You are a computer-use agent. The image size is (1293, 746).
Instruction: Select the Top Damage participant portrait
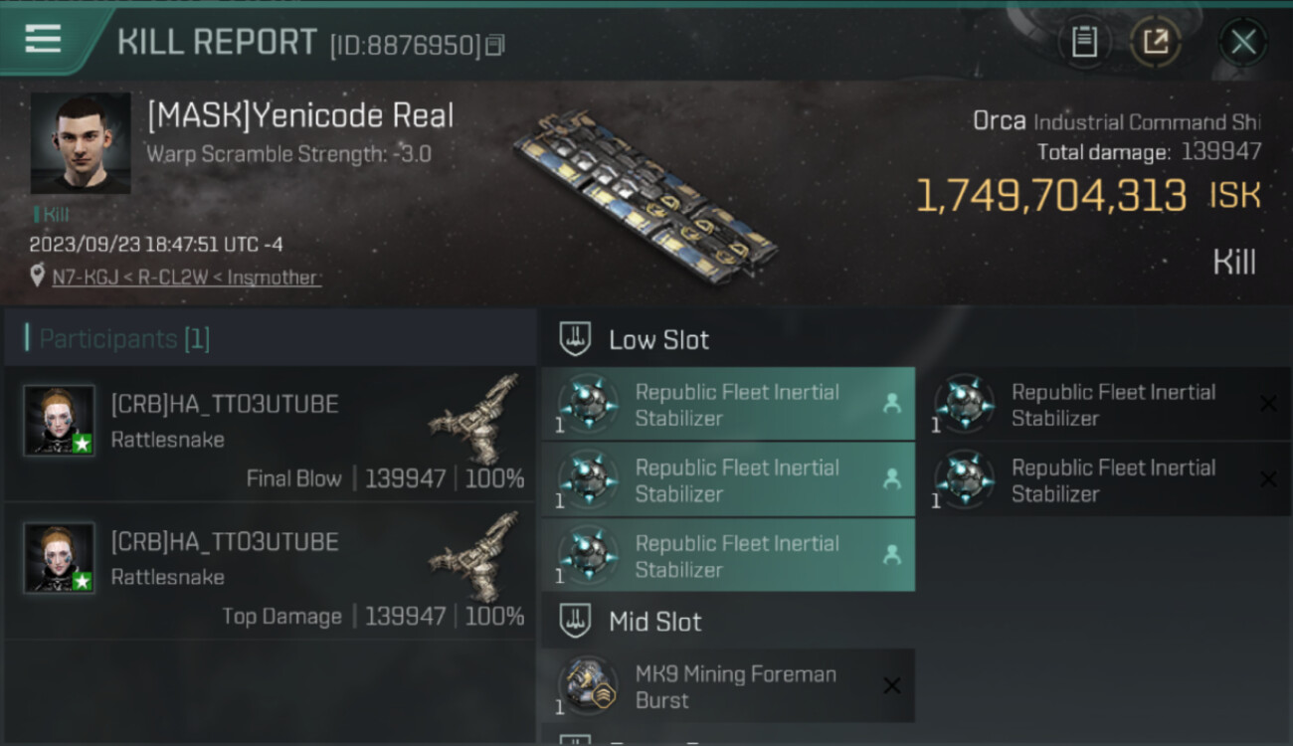(x=60, y=558)
